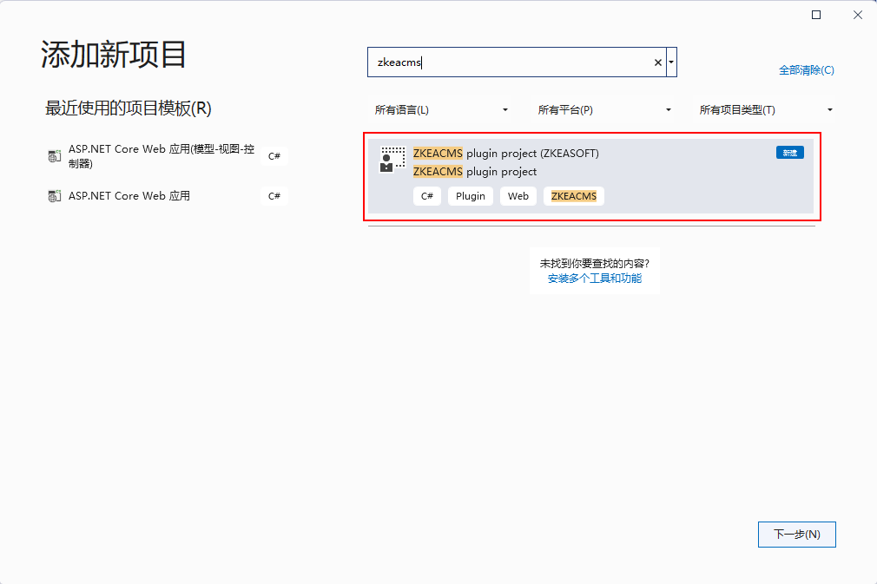Open the 安装多个工具和功能 link

595,279
